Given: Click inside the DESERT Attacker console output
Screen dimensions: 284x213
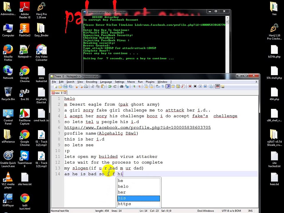Looking at the screenshot, I should pos(154,44).
